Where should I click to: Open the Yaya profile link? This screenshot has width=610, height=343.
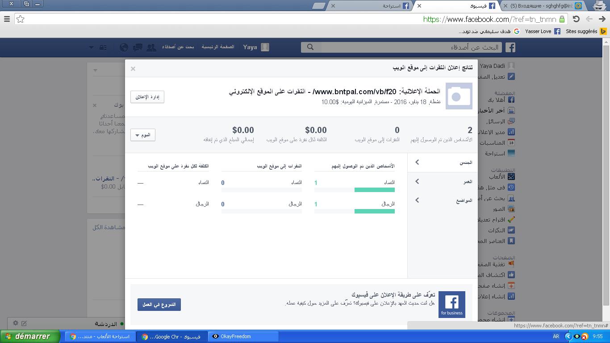pyautogui.click(x=256, y=47)
